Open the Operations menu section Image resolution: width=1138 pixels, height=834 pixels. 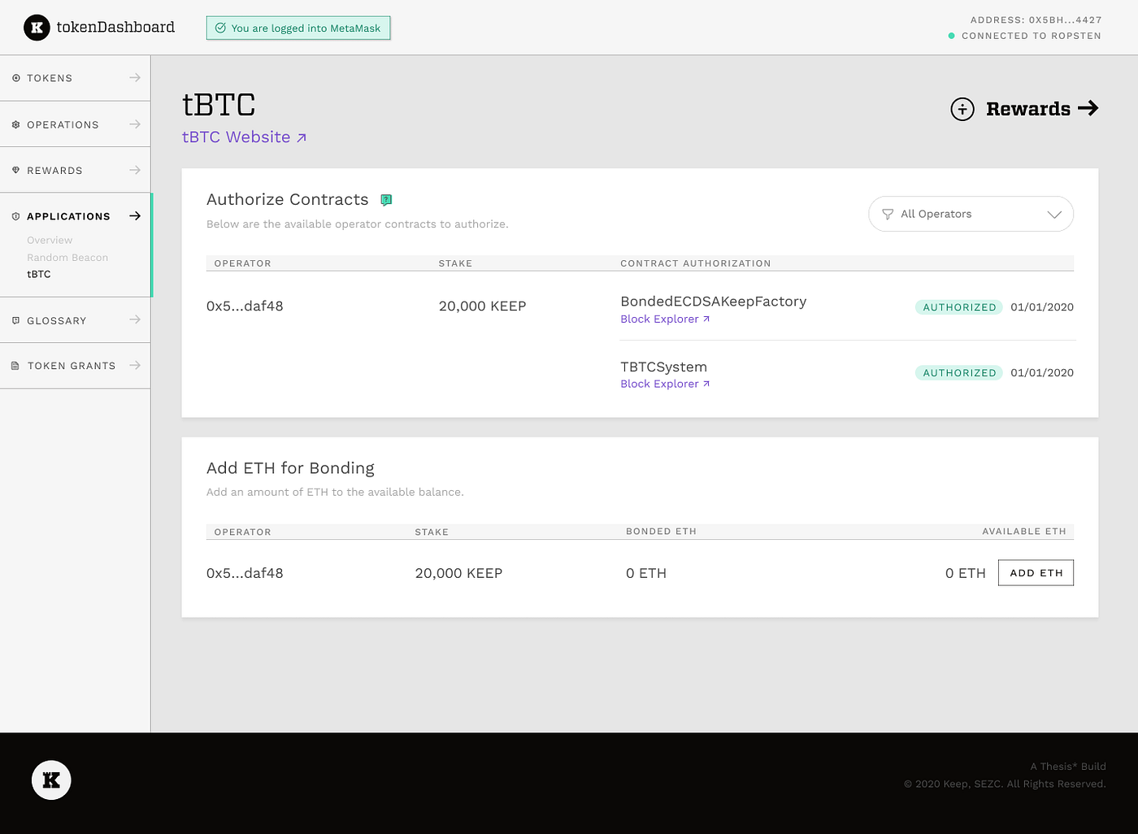(x=75, y=124)
